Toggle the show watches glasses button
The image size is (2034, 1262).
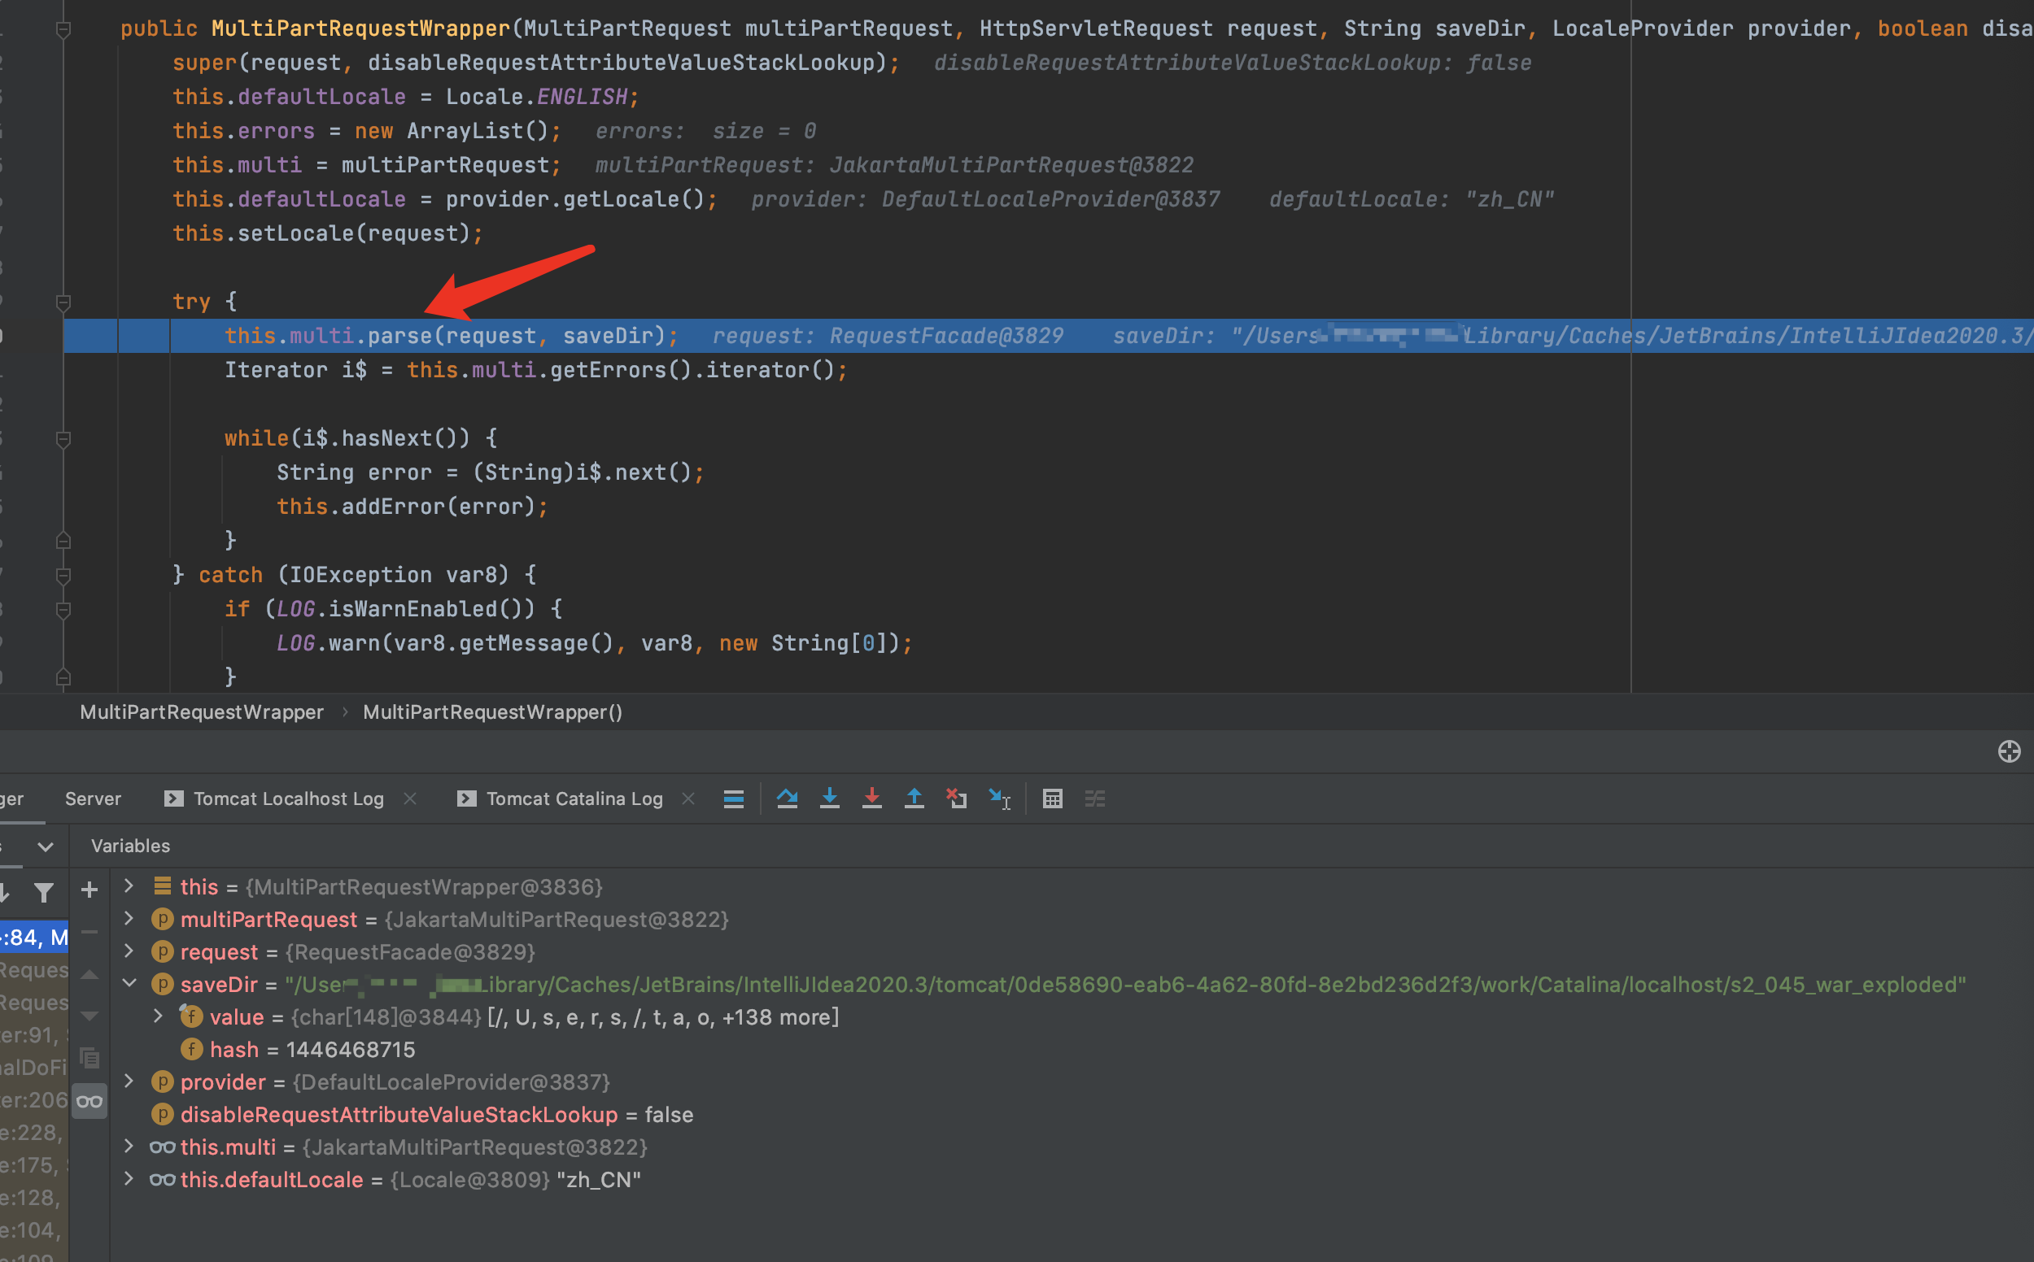(x=89, y=1101)
